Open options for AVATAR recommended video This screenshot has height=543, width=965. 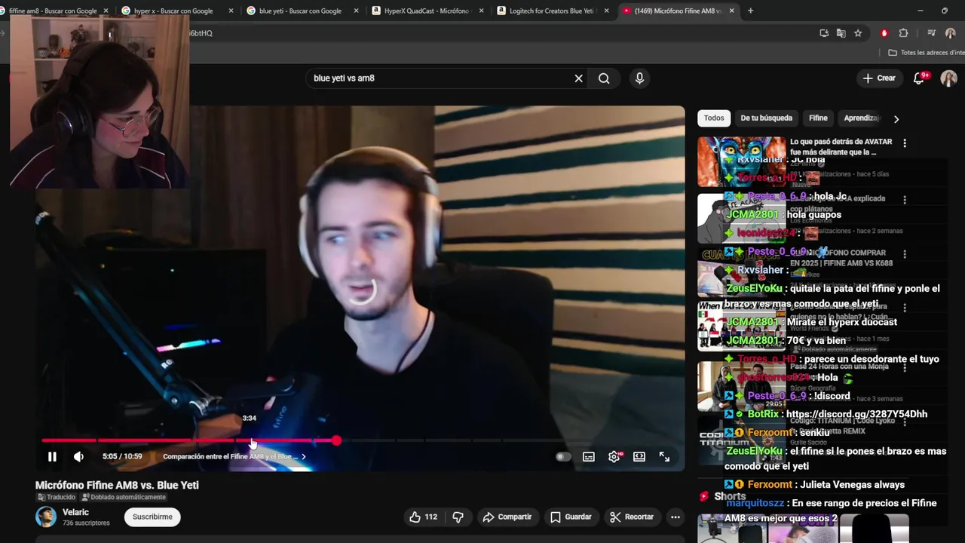[905, 143]
